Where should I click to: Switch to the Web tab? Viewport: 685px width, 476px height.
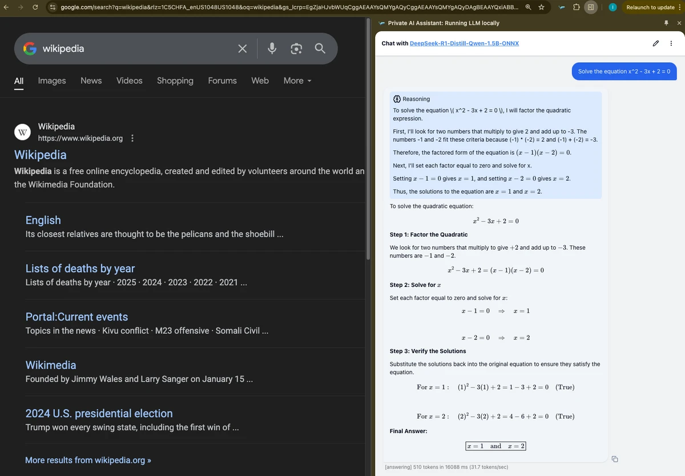[x=260, y=81]
